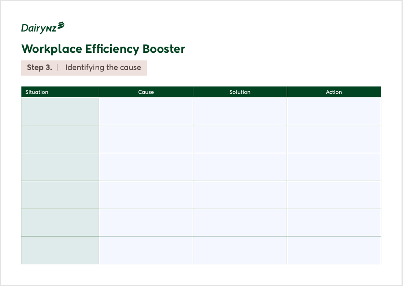Click the last-row cell under Situation
This screenshot has height=286, width=403.
click(x=60, y=250)
